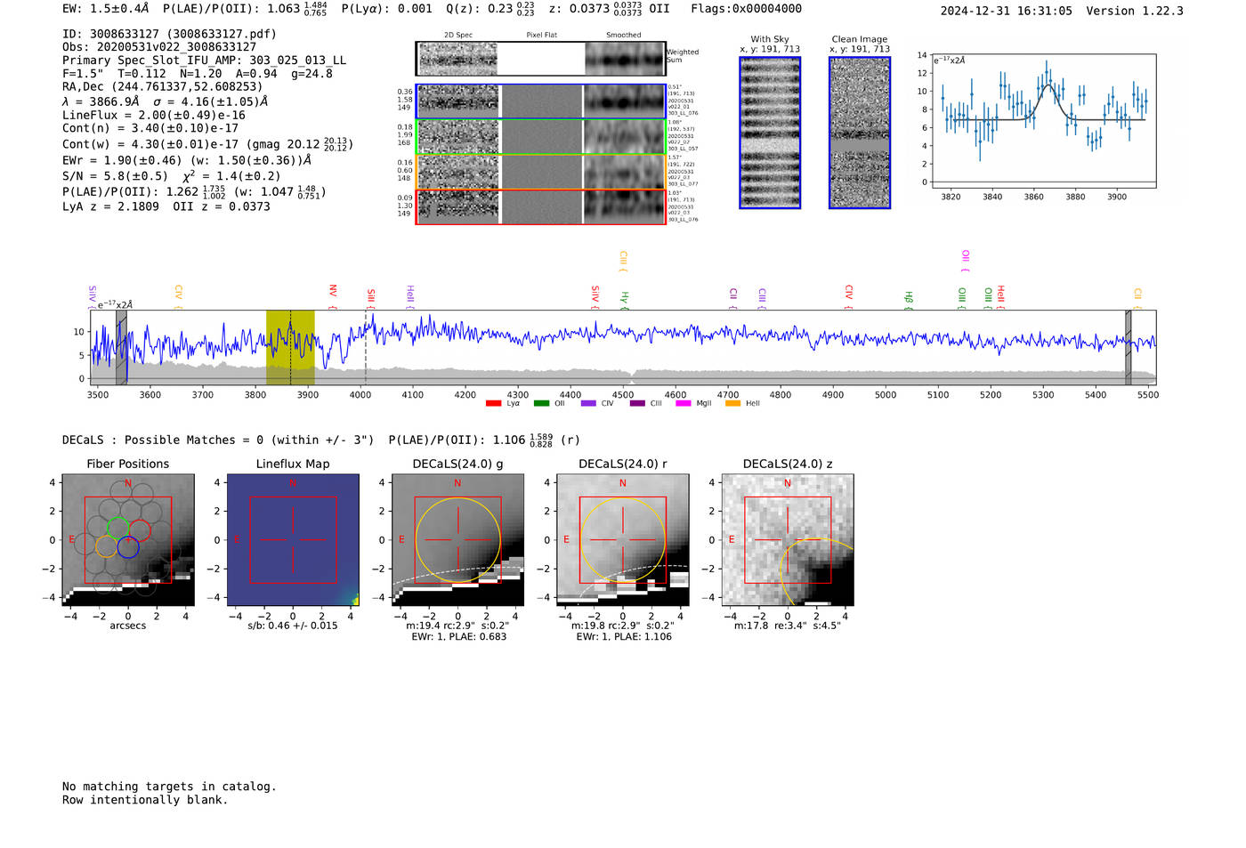Viewport: 1246px width, 848px height.
Task: Click the 'EWr: 1. PLAE: 0.683' caption
Action: click(x=458, y=637)
